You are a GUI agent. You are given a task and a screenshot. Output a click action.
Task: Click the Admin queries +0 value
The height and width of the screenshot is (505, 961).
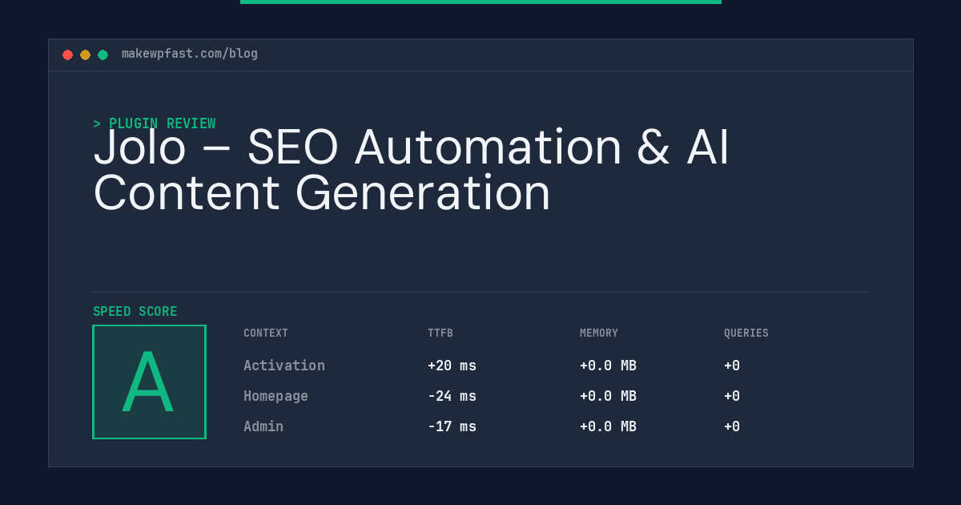click(x=732, y=426)
